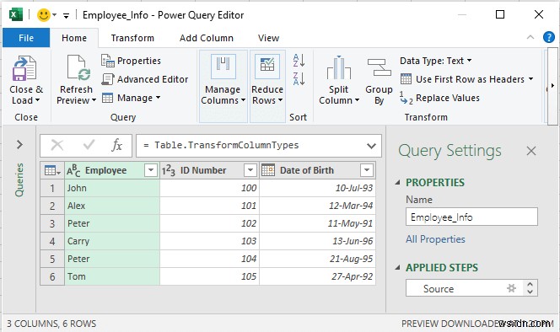This screenshot has height=332, width=560.
Task: Select the cell containing Tom
Action: pyautogui.click(x=112, y=276)
